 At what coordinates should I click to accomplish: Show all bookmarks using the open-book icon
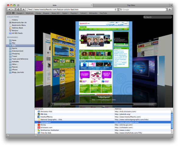coord(9,13)
